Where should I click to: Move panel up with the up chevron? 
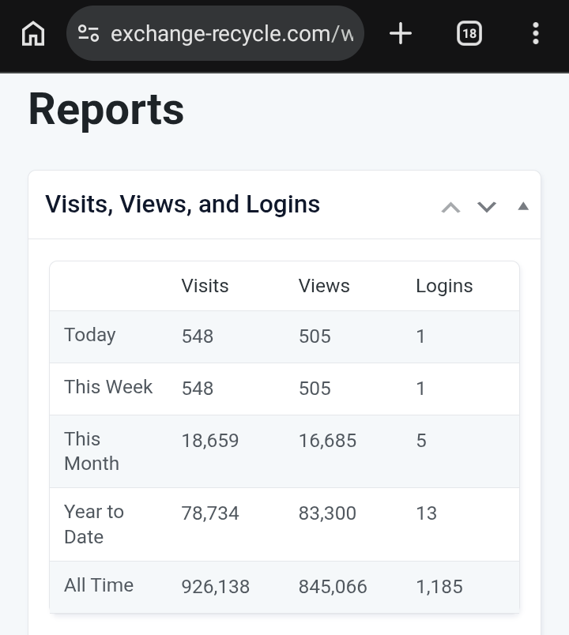450,207
